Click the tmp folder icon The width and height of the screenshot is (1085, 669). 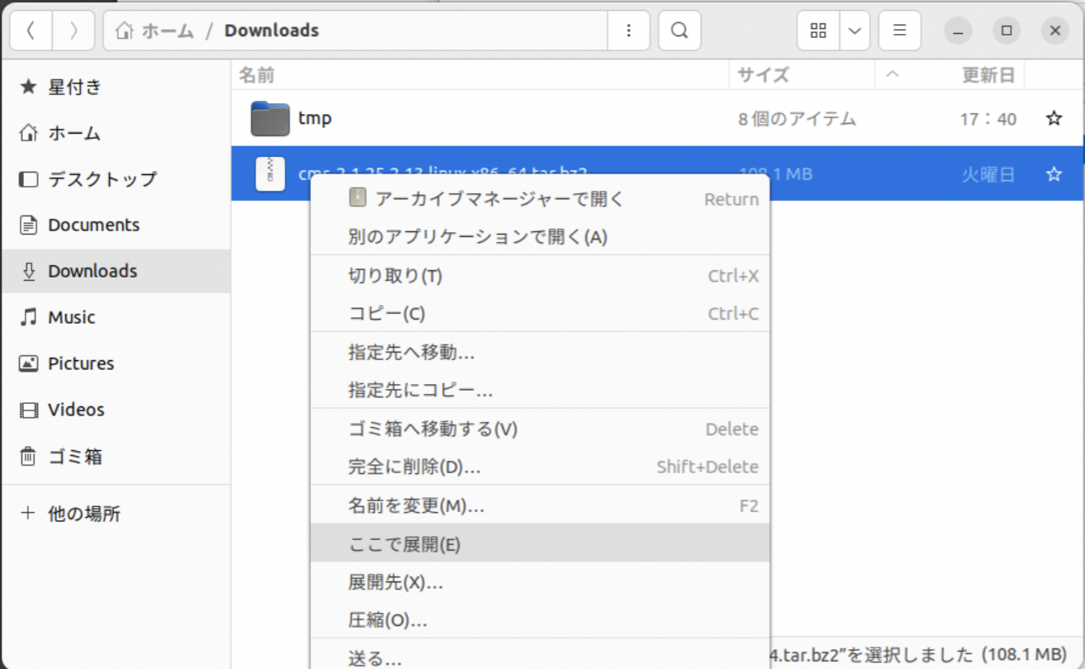coord(270,119)
